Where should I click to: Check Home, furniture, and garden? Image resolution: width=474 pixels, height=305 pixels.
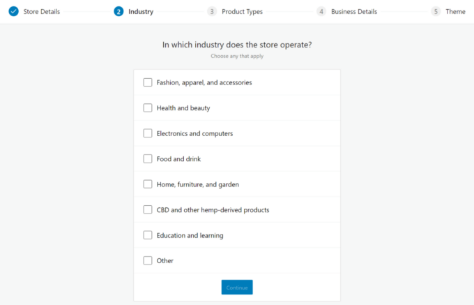pos(148,184)
